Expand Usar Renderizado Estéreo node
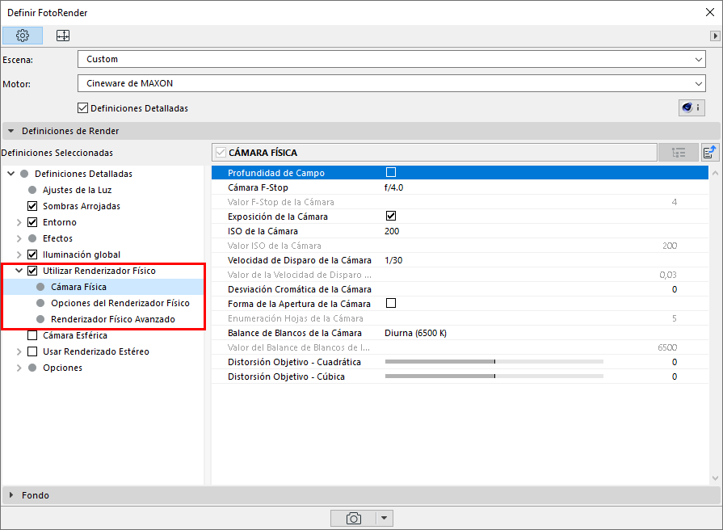Viewport: 723px width, 530px height. click(x=19, y=351)
